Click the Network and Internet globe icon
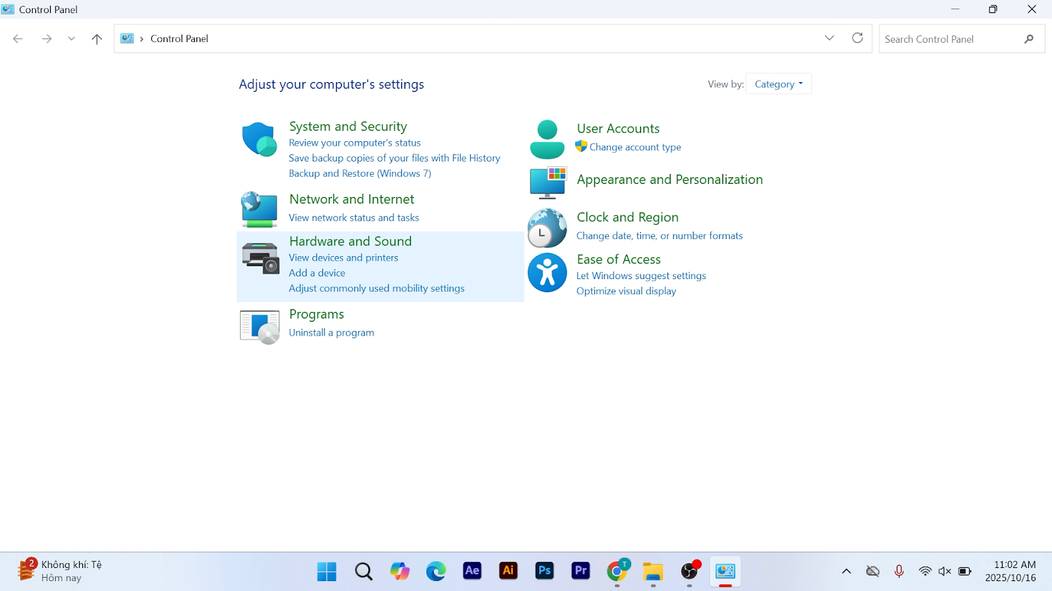The height and width of the screenshot is (591, 1052). point(259,209)
